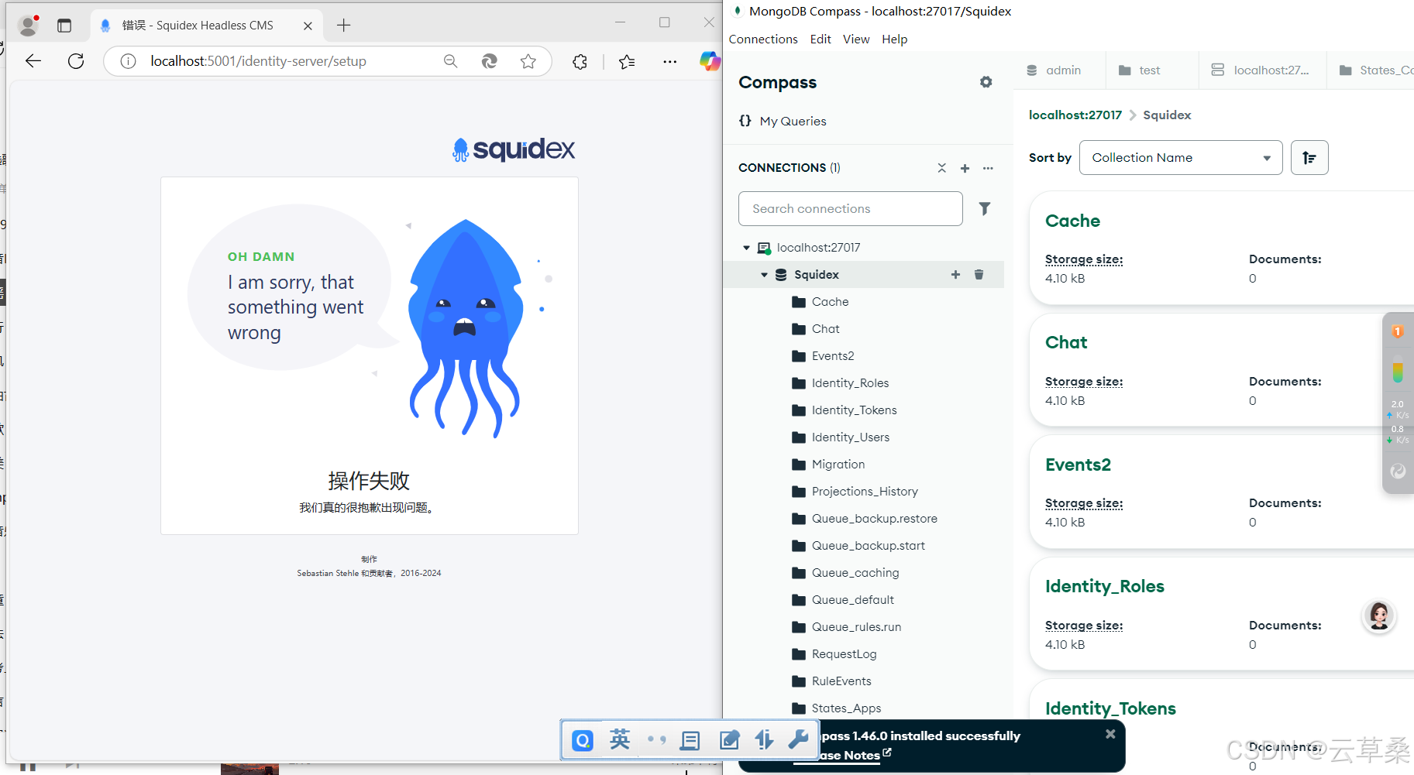This screenshot has height=775, width=1414.
Task: Switch to the States_Co... tab
Action: pos(1371,70)
